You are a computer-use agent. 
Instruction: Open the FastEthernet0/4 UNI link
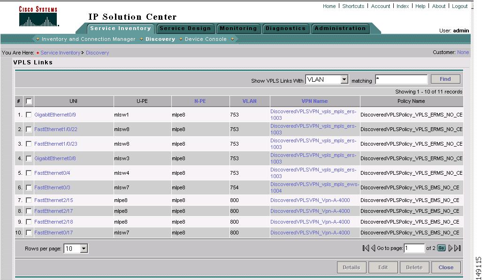pyautogui.click(x=52, y=173)
